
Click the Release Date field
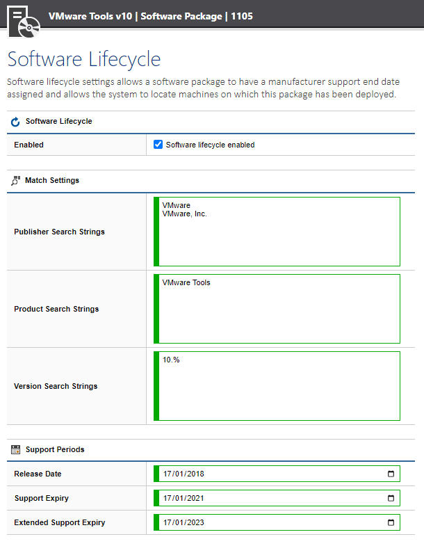click(264, 474)
